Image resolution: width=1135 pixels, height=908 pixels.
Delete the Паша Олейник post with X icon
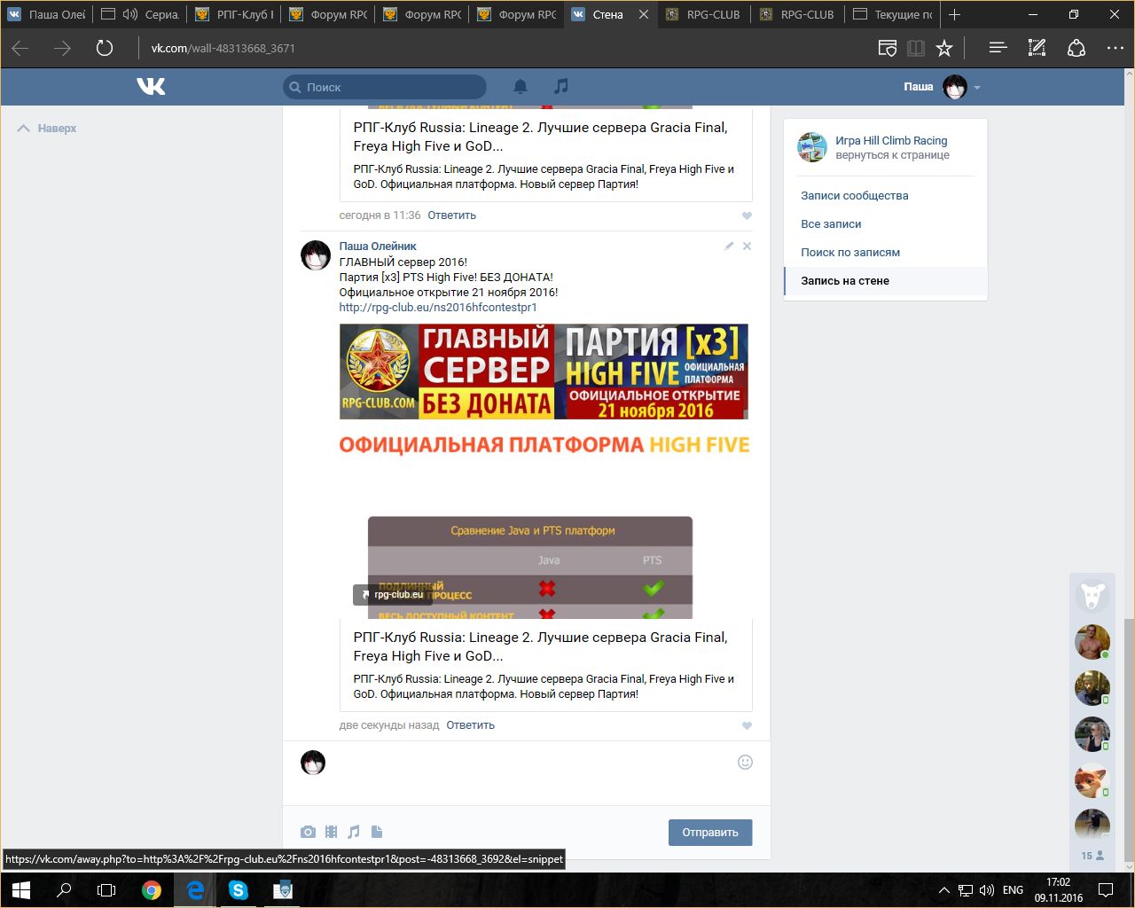click(x=747, y=246)
